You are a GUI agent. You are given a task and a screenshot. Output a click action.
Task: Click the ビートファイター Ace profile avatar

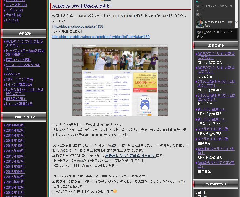coord(200,24)
